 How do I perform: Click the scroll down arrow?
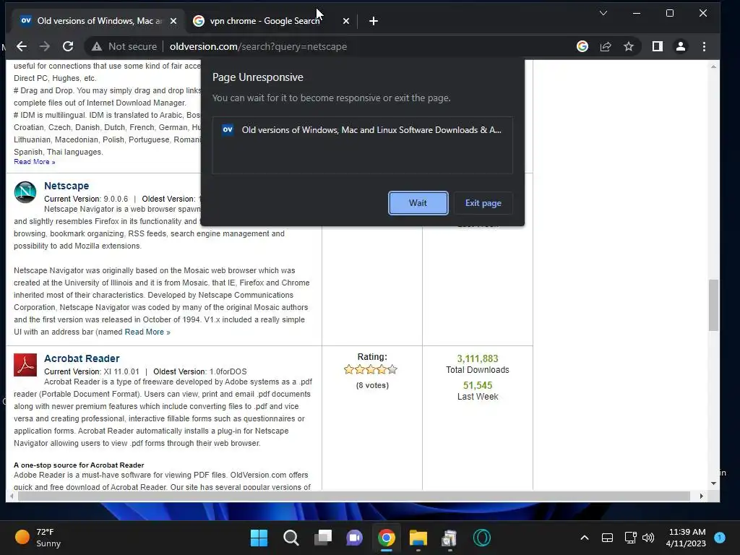pyautogui.click(x=713, y=483)
